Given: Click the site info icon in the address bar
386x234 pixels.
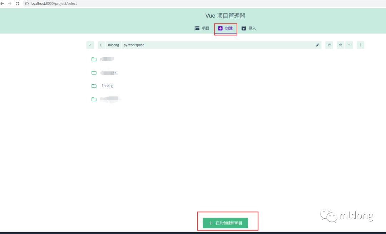Looking at the screenshot, I should point(27,4).
